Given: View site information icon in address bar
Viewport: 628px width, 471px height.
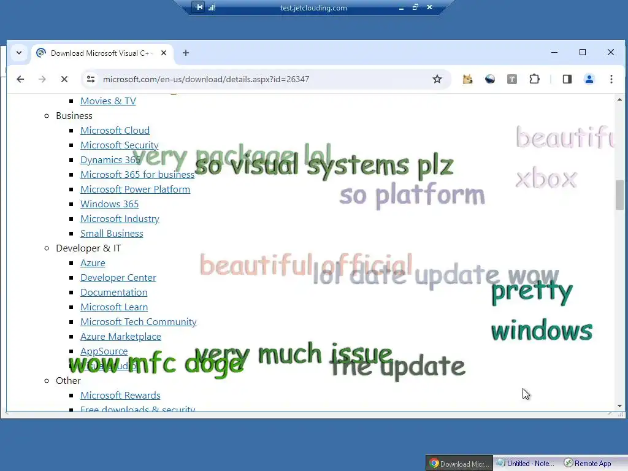Looking at the screenshot, I should [91, 79].
